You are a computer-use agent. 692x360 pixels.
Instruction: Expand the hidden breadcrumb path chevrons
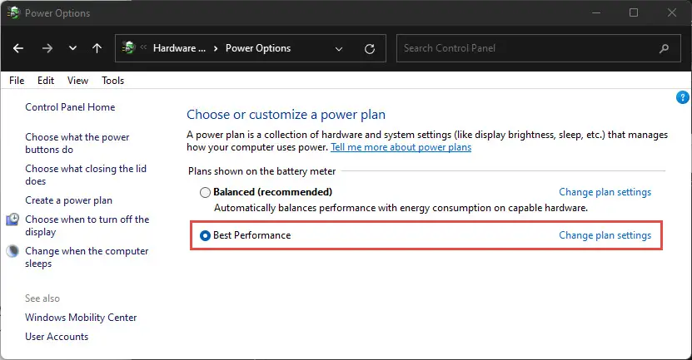tap(143, 47)
